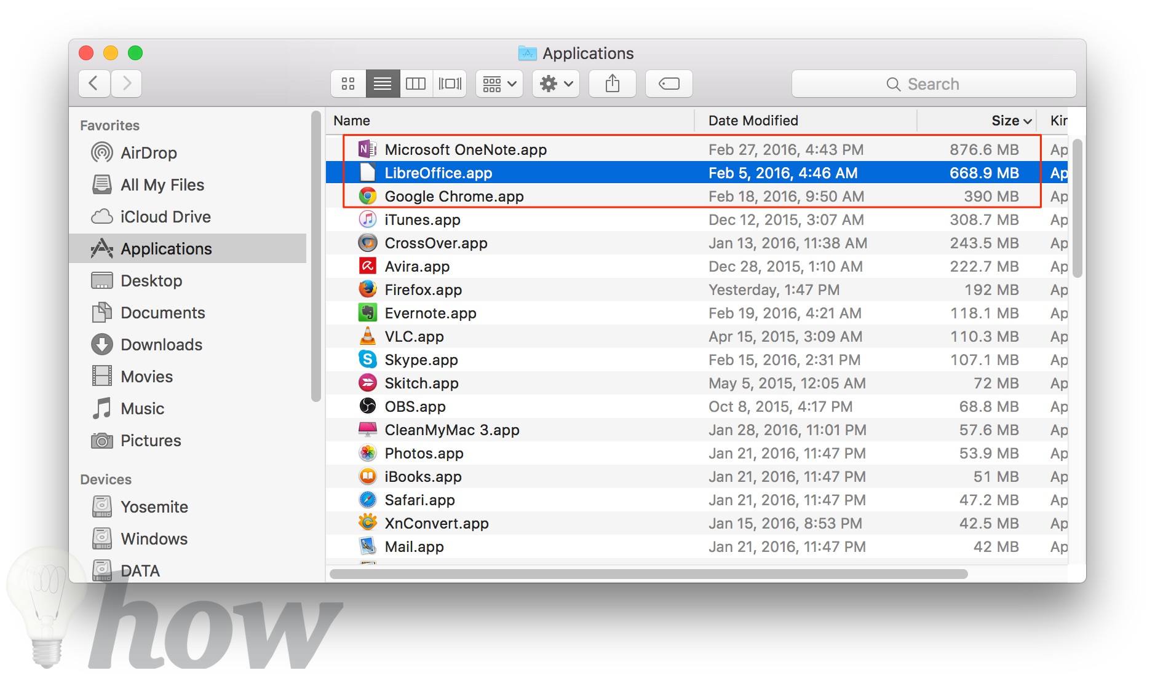Viewport: 1155px width, 681px height.
Task: Select the CleanMyMac 3 icon
Action: point(367,430)
